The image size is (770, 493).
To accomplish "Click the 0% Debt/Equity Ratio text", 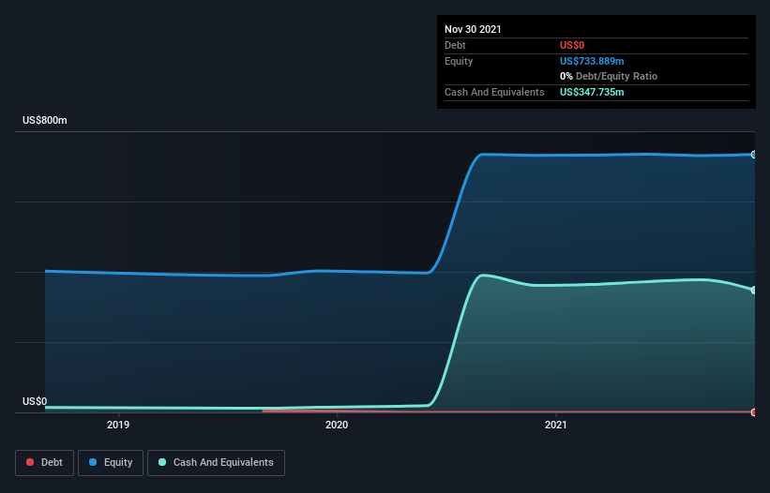I will coord(609,76).
